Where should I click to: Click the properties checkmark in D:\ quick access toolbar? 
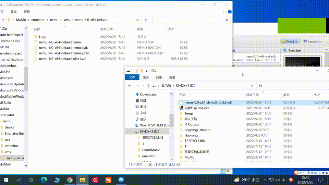point(136,71)
